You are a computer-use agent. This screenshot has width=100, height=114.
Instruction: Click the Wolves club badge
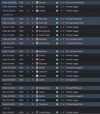point(37,7)
